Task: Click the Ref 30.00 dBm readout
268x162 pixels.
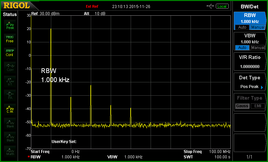Action: point(45,14)
